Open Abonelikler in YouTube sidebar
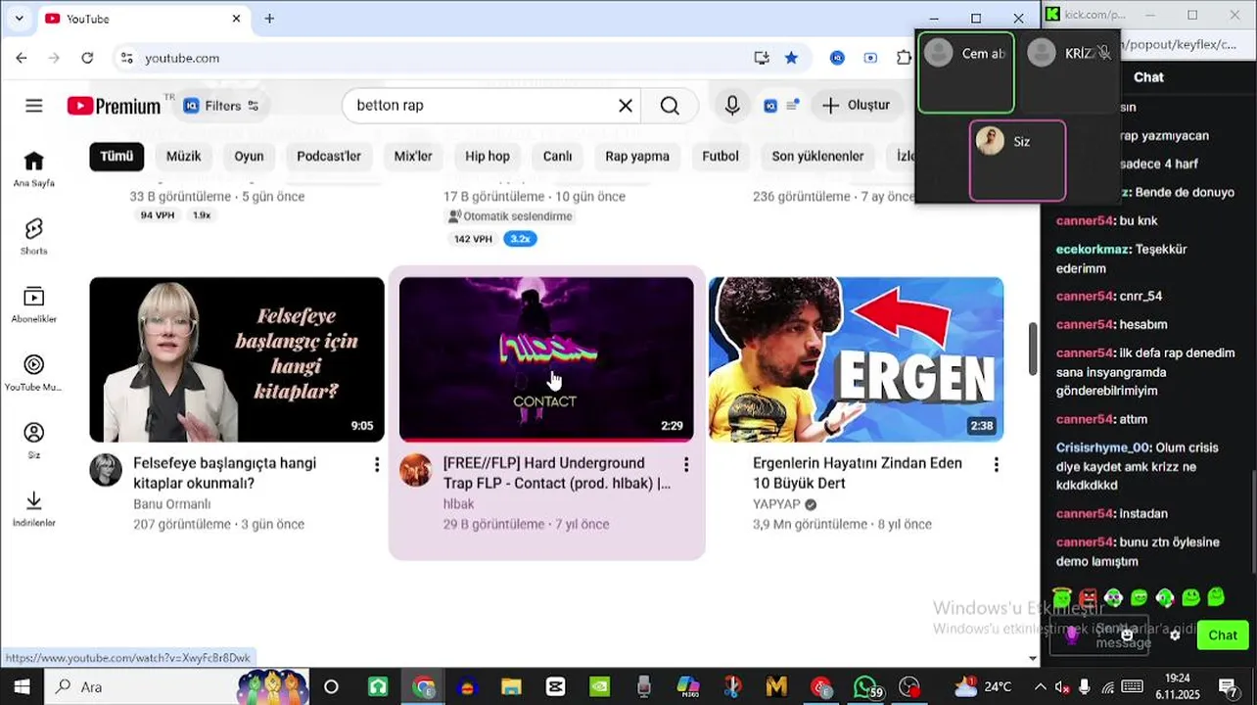This screenshot has height=705, width=1257. click(x=34, y=305)
